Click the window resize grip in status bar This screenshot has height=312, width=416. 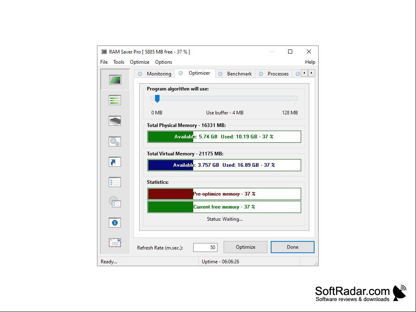click(315, 263)
